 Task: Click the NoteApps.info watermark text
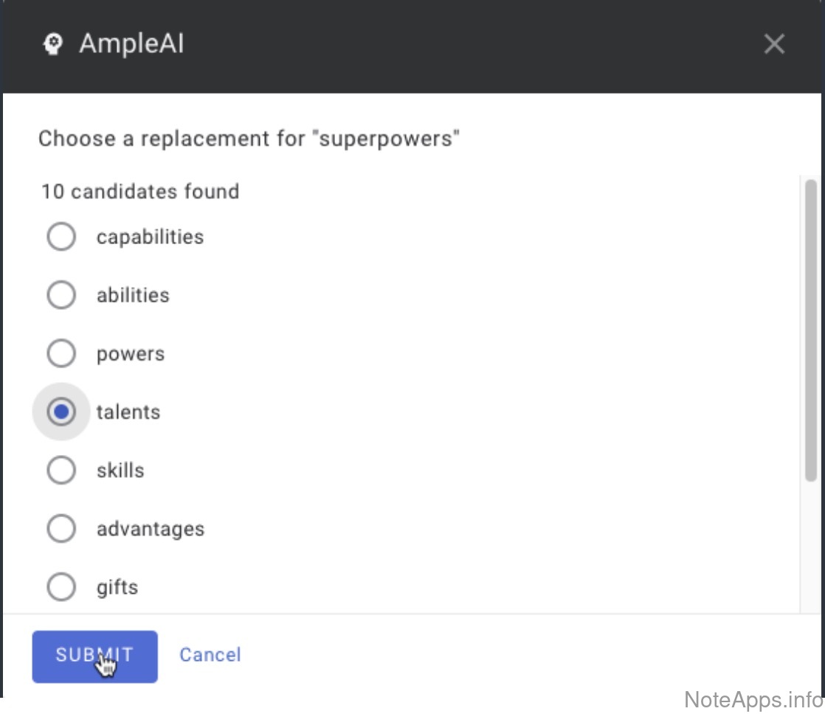coord(753,699)
